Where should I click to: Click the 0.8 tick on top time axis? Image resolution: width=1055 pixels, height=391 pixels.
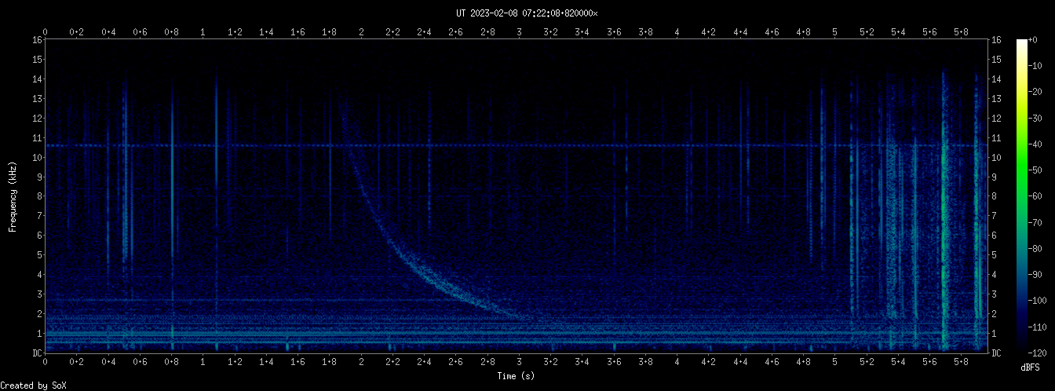click(x=172, y=32)
